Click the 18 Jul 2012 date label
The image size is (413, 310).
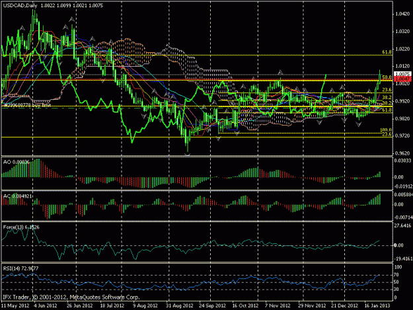pyautogui.click(x=112, y=305)
